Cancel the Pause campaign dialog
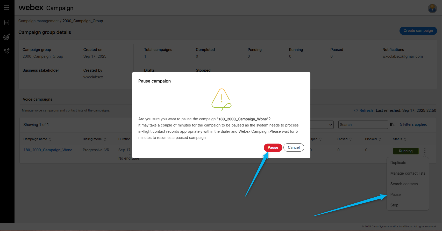442x231 pixels. 294,147
